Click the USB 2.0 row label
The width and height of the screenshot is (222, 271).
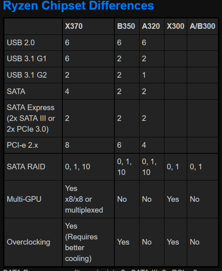21,43
